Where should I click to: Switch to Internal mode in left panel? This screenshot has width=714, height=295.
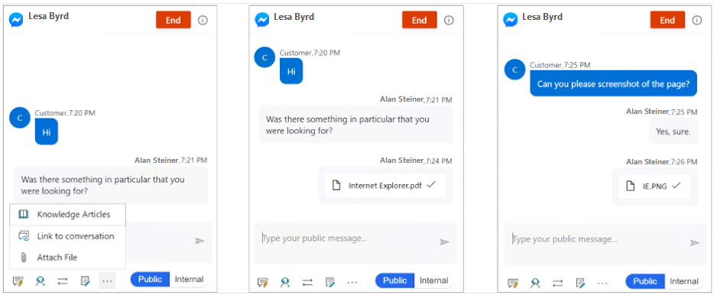pos(189,279)
